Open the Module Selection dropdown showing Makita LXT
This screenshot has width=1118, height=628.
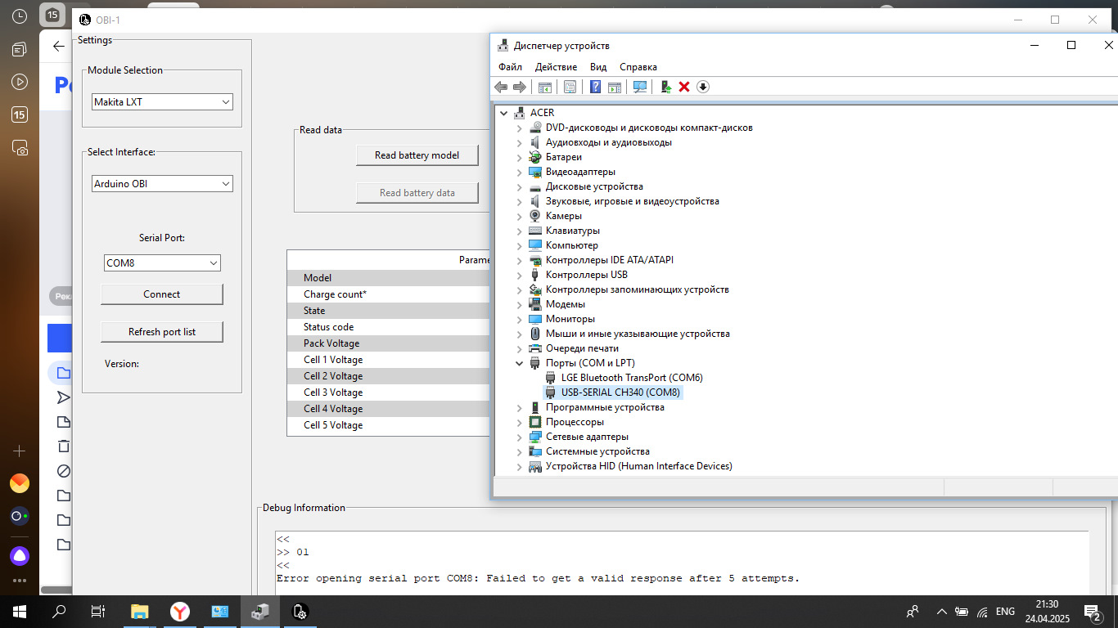click(x=162, y=102)
